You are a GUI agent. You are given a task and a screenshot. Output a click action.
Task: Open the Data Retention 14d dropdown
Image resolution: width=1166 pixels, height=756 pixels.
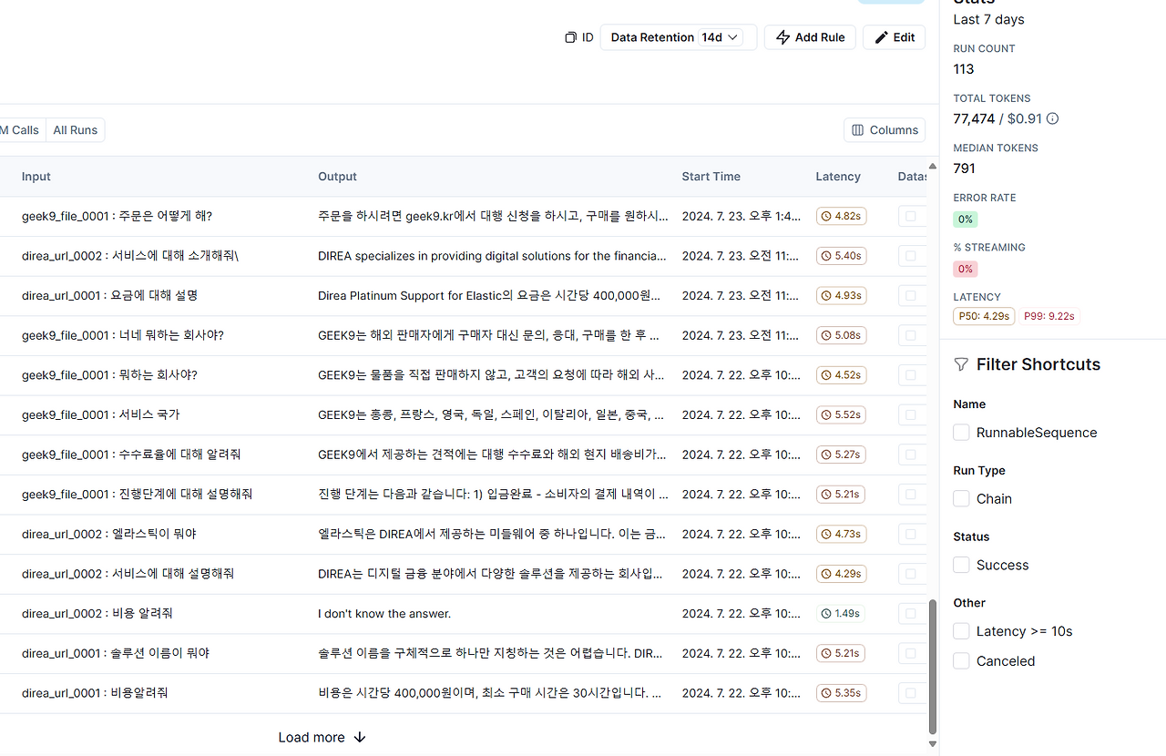click(679, 37)
